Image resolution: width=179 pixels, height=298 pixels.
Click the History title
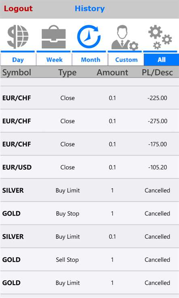[90, 8]
